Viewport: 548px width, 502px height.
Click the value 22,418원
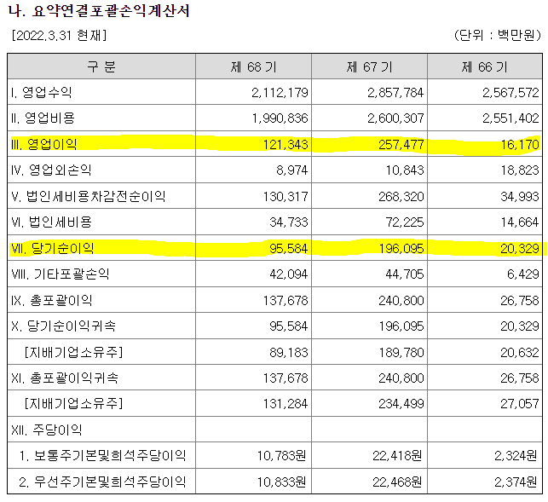(397, 455)
